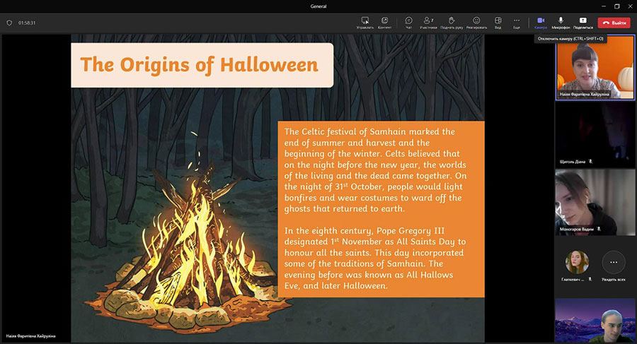Raise hand with Поднять руку
Image resolution: width=637 pixels, height=344 pixels.
[452, 23]
